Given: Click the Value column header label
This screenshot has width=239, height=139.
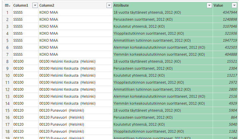Looking at the screenshot, I should coord(218,6).
